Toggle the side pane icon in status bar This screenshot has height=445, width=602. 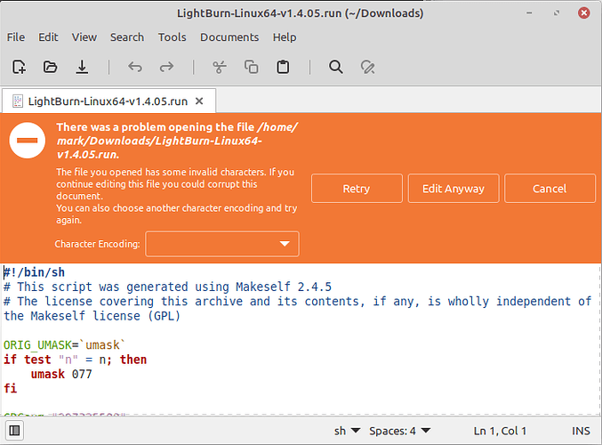pyautogui.click(x=14, y=431)
